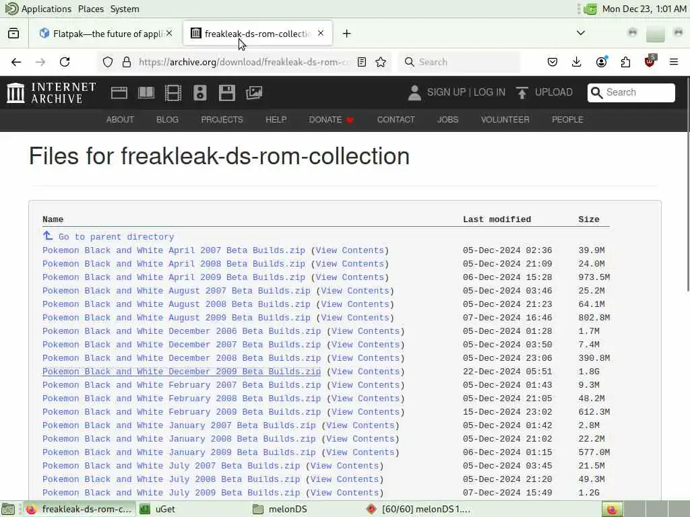Open the Firefox View icon
The image size is (690, 517).
point(13,34)
